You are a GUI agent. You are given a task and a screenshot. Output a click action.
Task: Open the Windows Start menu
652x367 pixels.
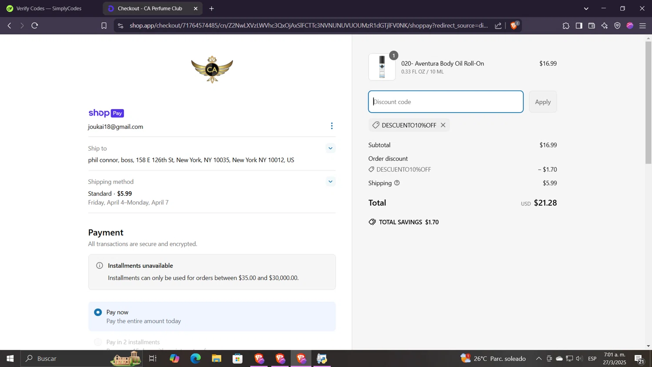point(10,358)
